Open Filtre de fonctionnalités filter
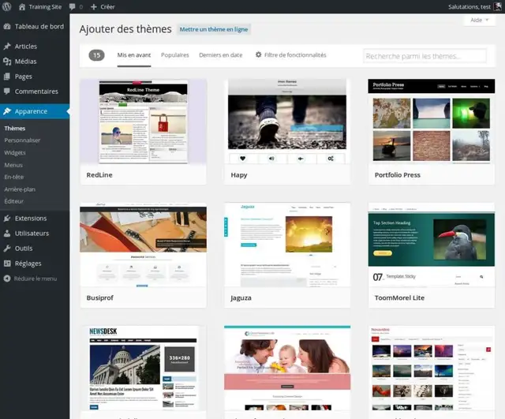 pyautogui.click(x=291, y=55)
